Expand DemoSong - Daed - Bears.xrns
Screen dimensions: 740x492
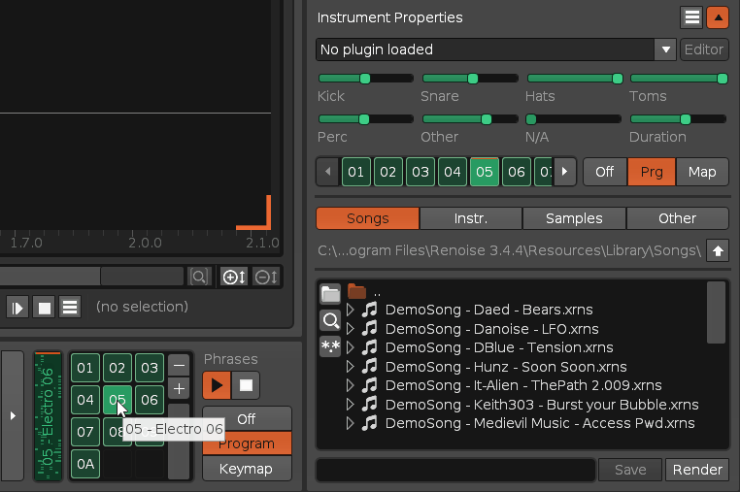[351, 310]
